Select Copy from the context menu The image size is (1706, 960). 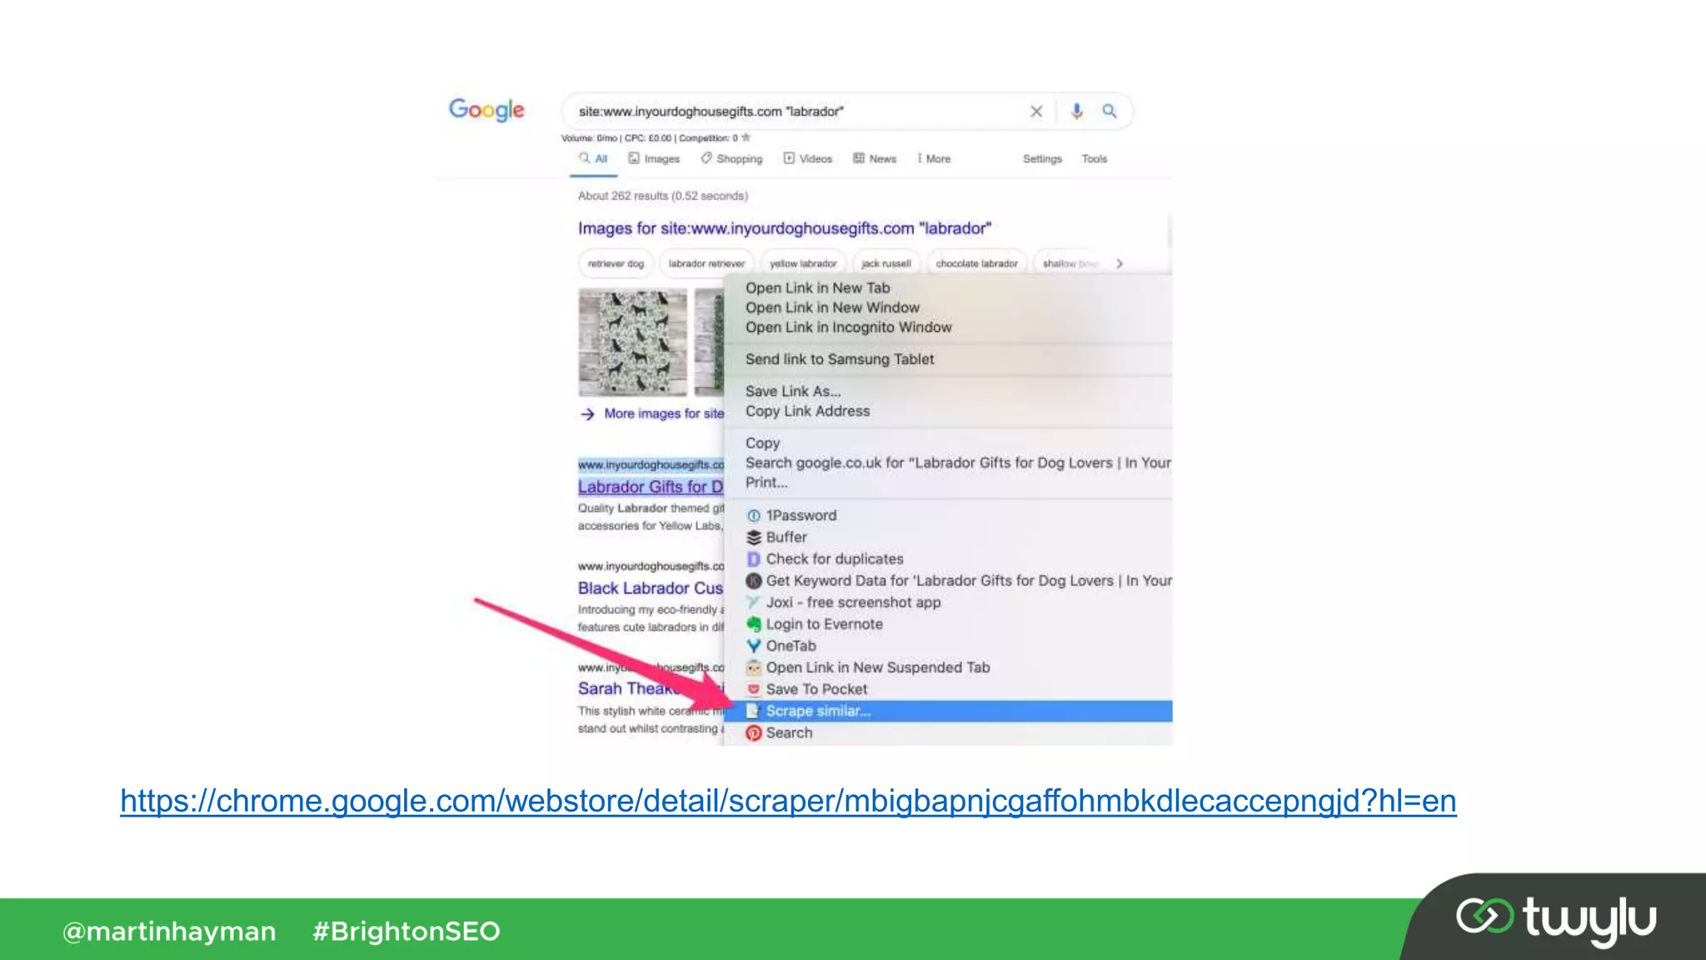point(762,442)
